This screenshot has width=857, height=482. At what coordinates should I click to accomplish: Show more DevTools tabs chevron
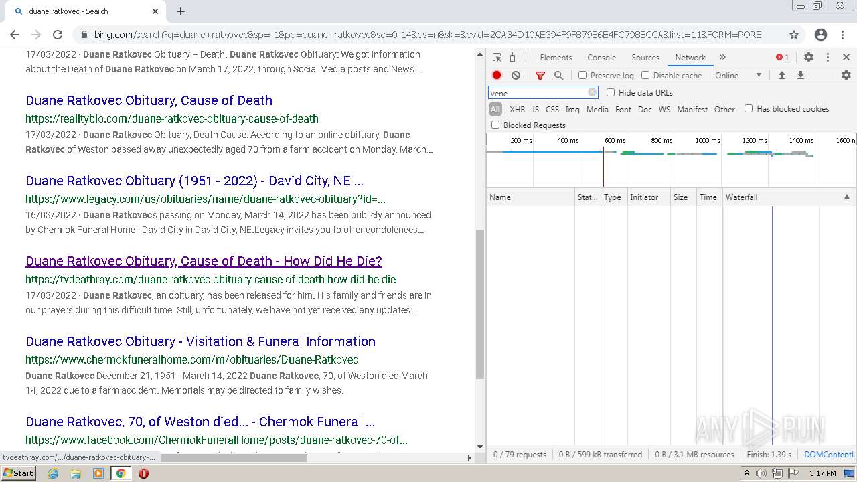[x=722, y=58]
